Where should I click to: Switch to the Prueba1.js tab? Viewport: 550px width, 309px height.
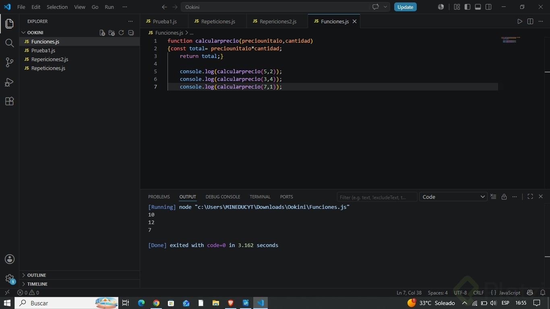point(164,21)
